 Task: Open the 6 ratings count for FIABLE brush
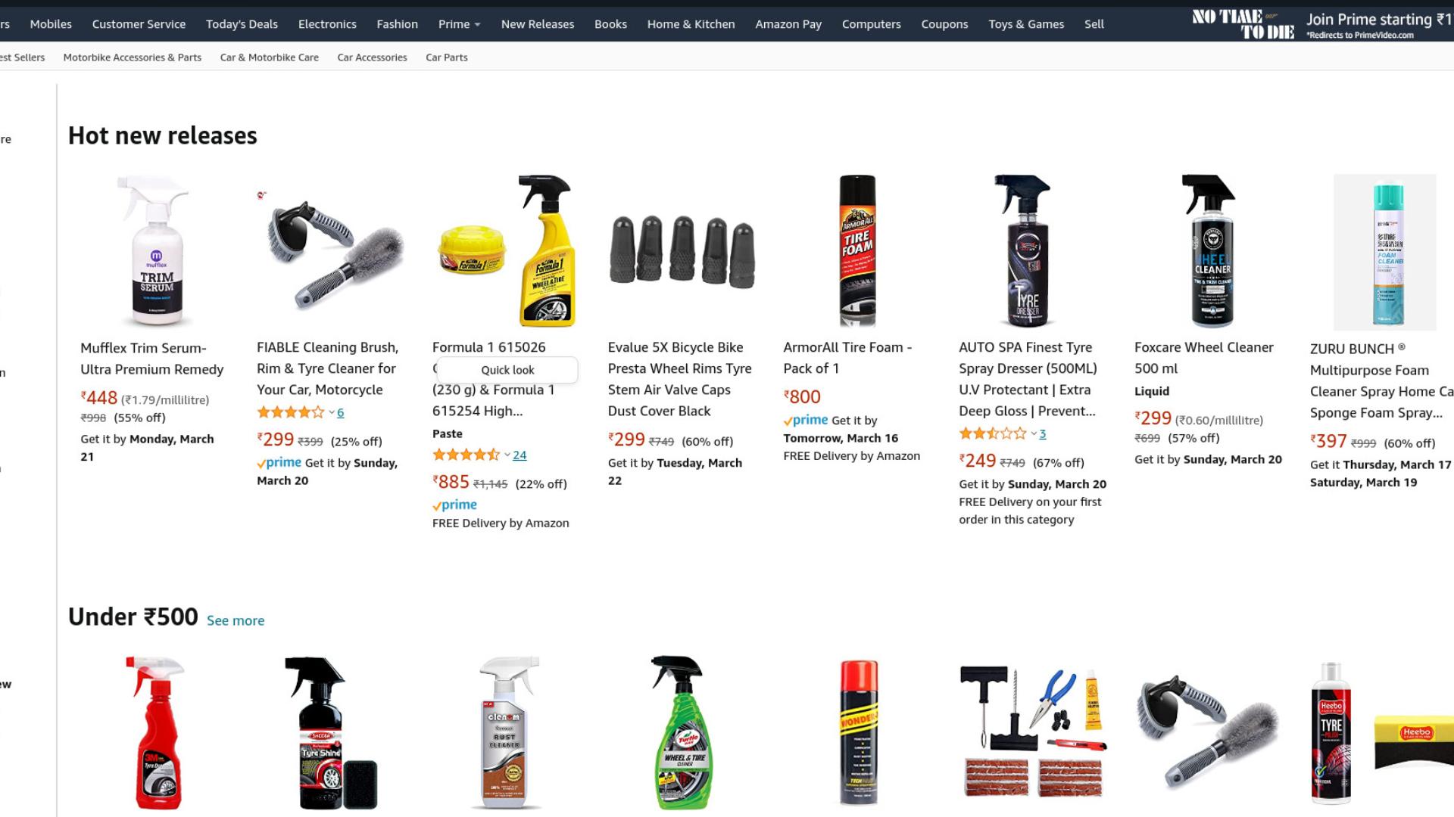pyautogui.click(x=341, y=412)
